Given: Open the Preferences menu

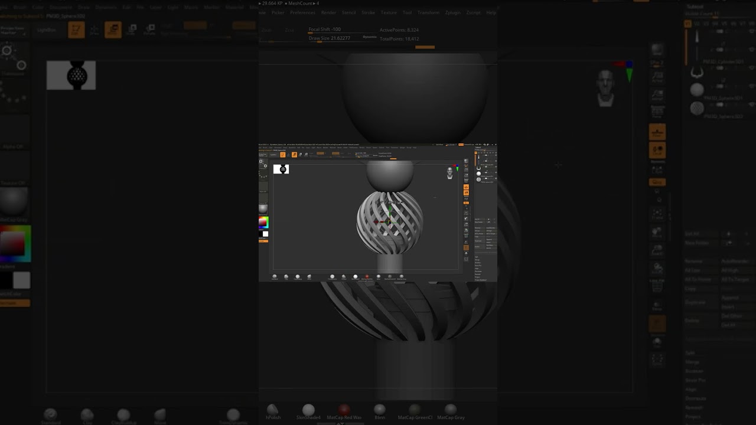Looking at the screenshot, I should point(302,12).
